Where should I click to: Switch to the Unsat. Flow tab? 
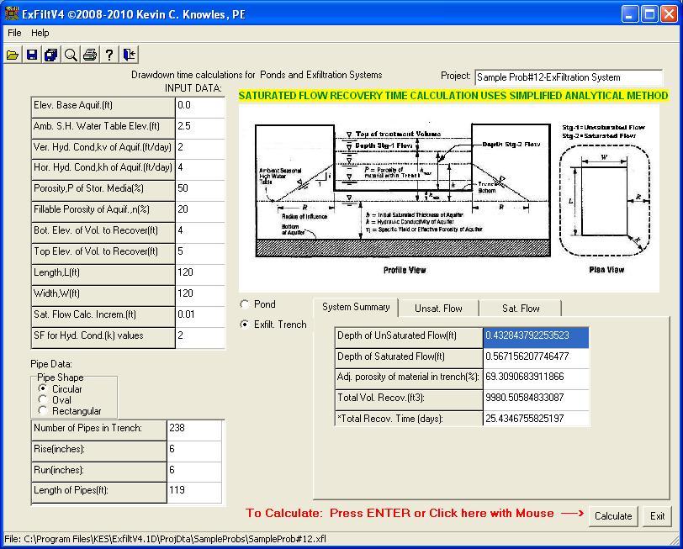pyautogui.click(x=439, y=308)
